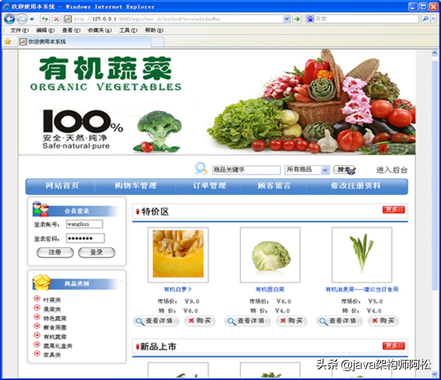441x380 pixels.
Task: Click the Baidu search icon in the toolbar
Action: click(311, 19)
